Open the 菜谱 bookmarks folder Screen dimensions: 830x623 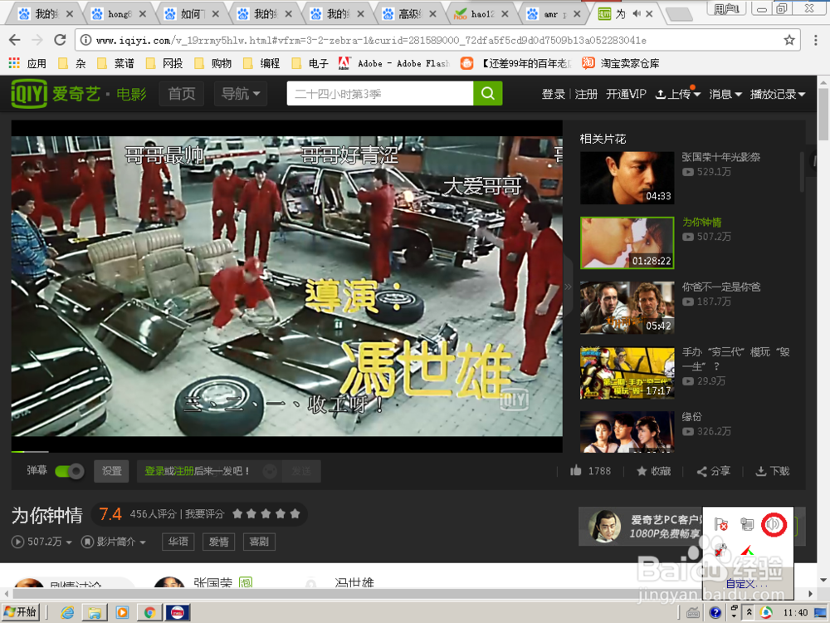(116, 63)
